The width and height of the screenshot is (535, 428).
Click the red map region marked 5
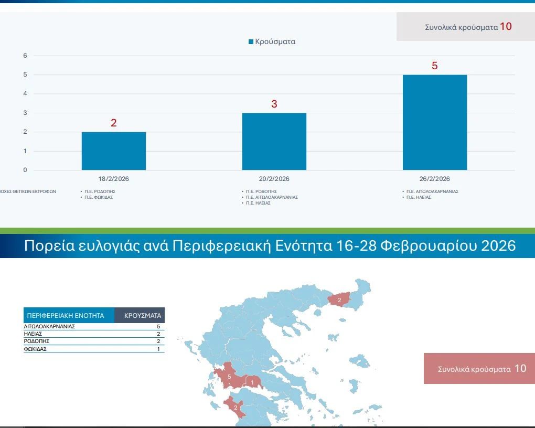pos(230,377)
